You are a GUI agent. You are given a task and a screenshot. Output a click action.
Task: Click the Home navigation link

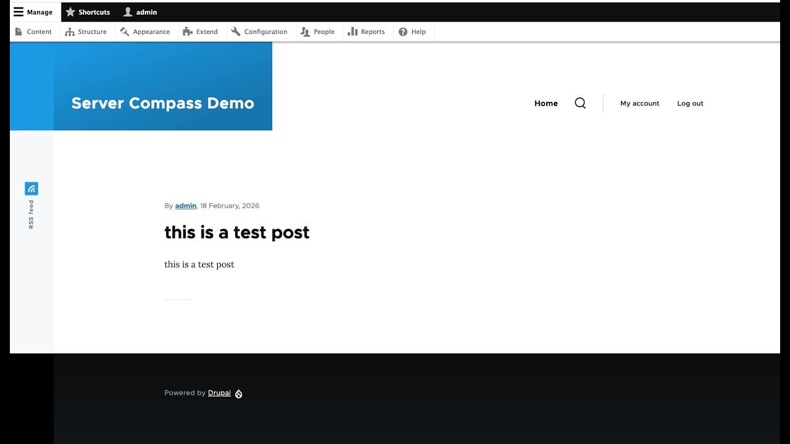(x=546, y=103)
